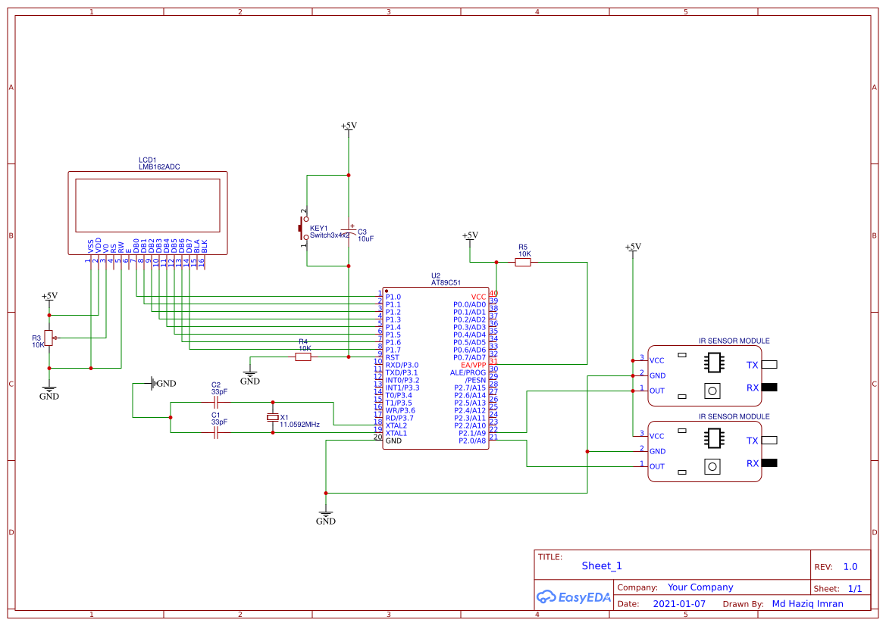Select the LMB162ADC LCD symbol LCD1
The image size is (886, 626).
(x=148, y=204)
